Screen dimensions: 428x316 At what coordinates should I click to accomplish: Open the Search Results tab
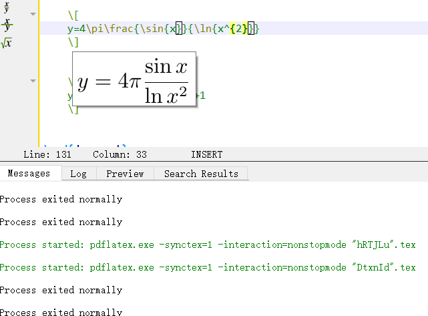tap(201, 174)
